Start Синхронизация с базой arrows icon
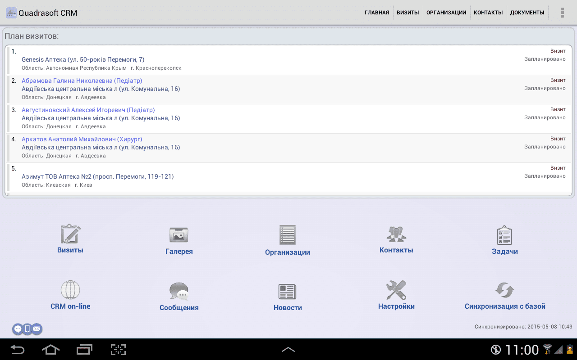This screenshot has height=360, width=577. point(504,290)
